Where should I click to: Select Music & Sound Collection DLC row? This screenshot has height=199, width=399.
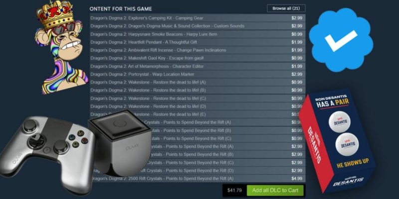[198, 26]
